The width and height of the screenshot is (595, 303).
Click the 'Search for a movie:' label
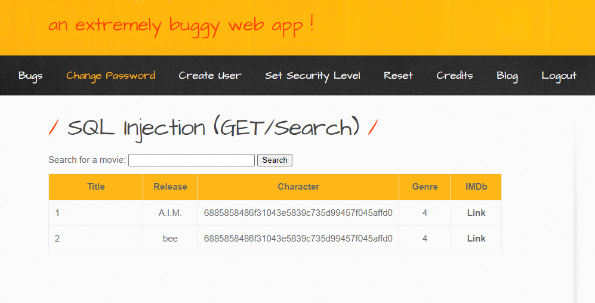87,160
